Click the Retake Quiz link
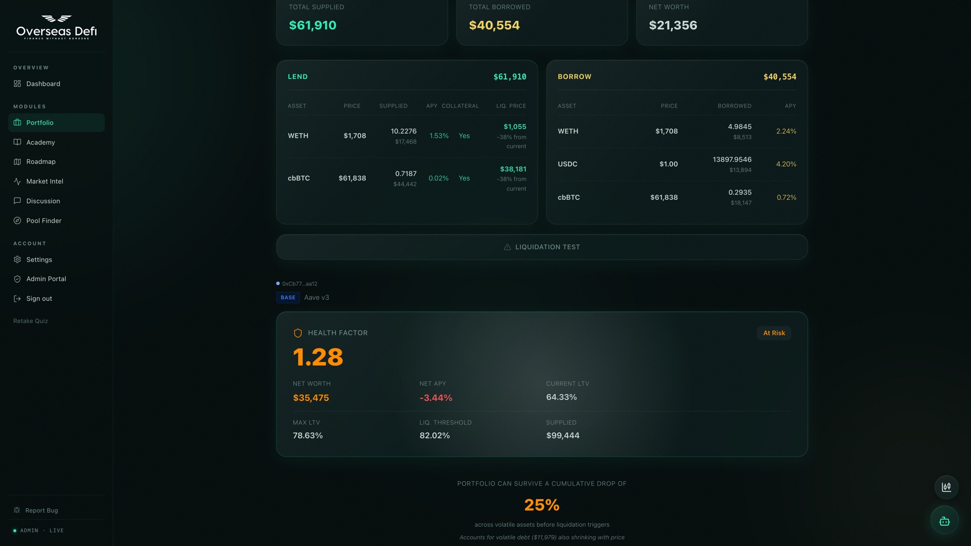This screenshot has width=971, height=546. [30, 321]
